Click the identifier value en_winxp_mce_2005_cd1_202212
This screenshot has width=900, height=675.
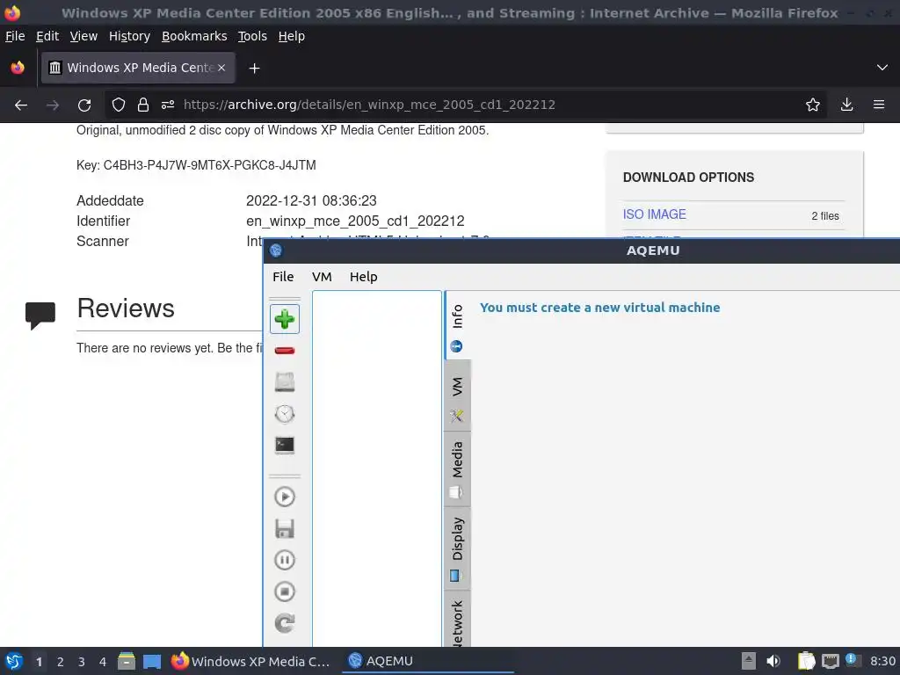(355, 221)
